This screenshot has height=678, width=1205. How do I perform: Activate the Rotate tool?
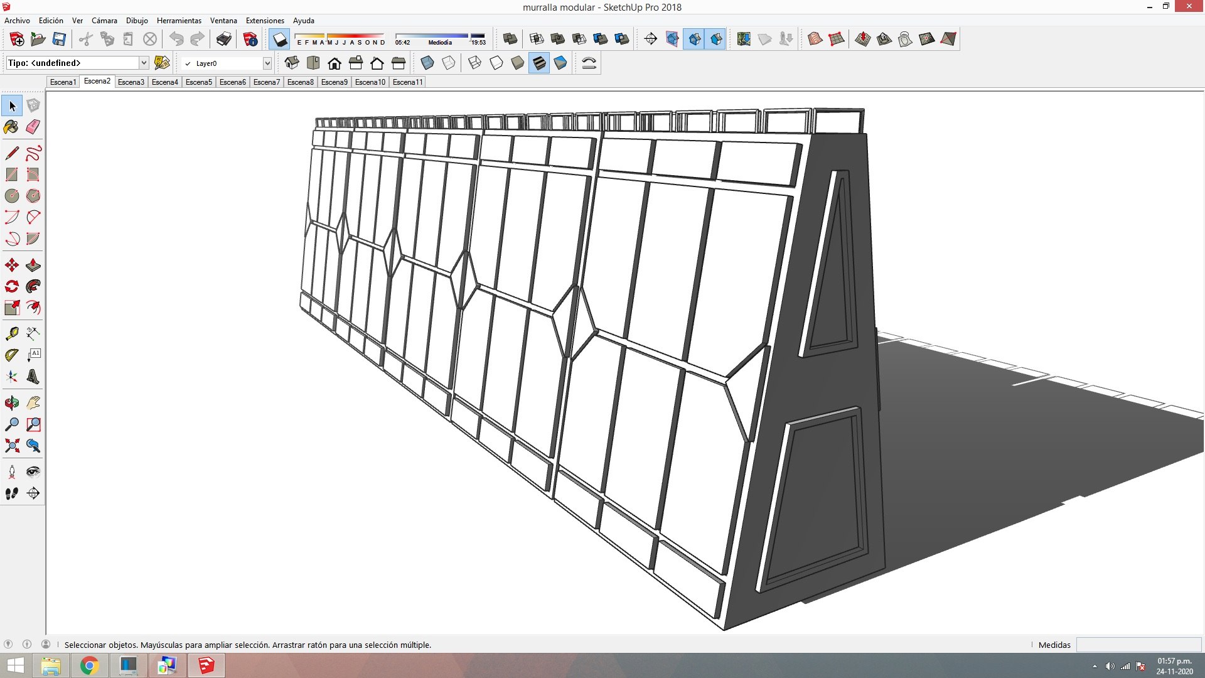pyautogui.click(x=12, y=287)
